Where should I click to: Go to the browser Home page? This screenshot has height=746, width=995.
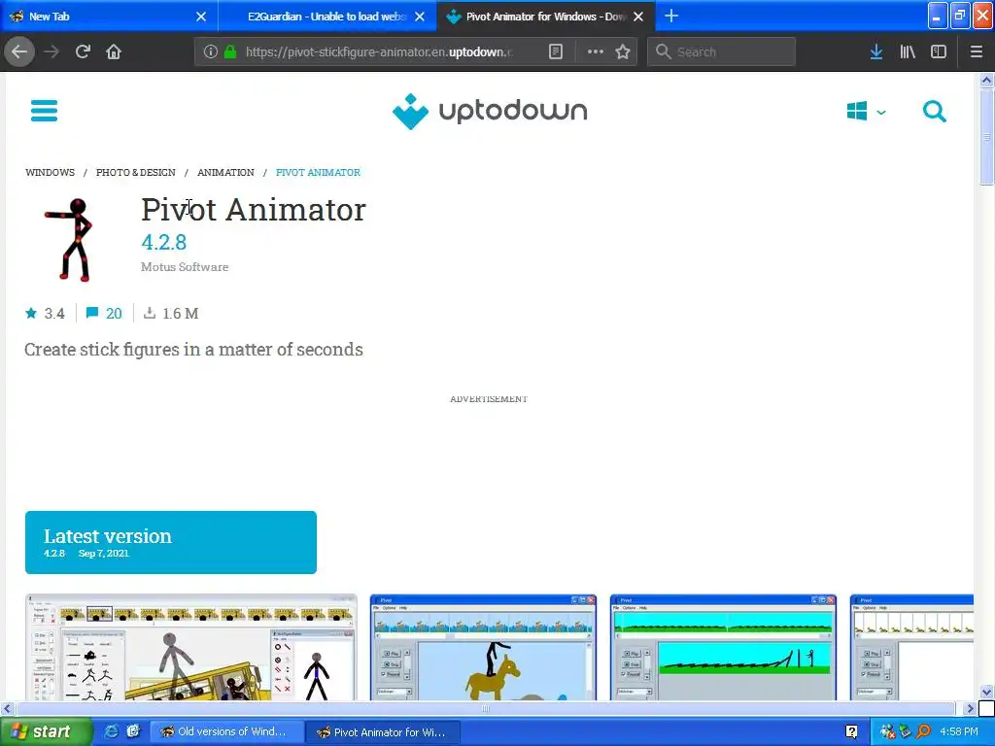click(x=114, y=52)
